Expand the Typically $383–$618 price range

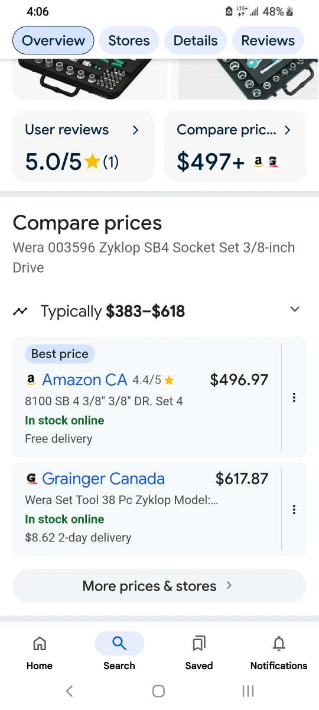click(295, 309)
